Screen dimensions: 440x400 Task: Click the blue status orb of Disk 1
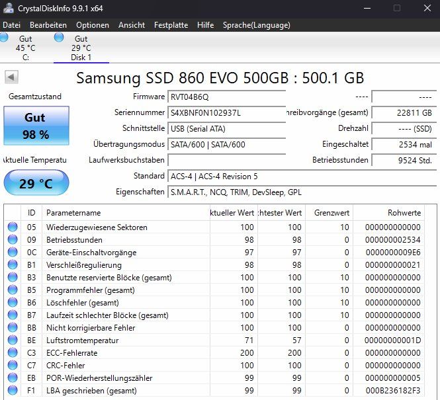(x=59, y=37)
